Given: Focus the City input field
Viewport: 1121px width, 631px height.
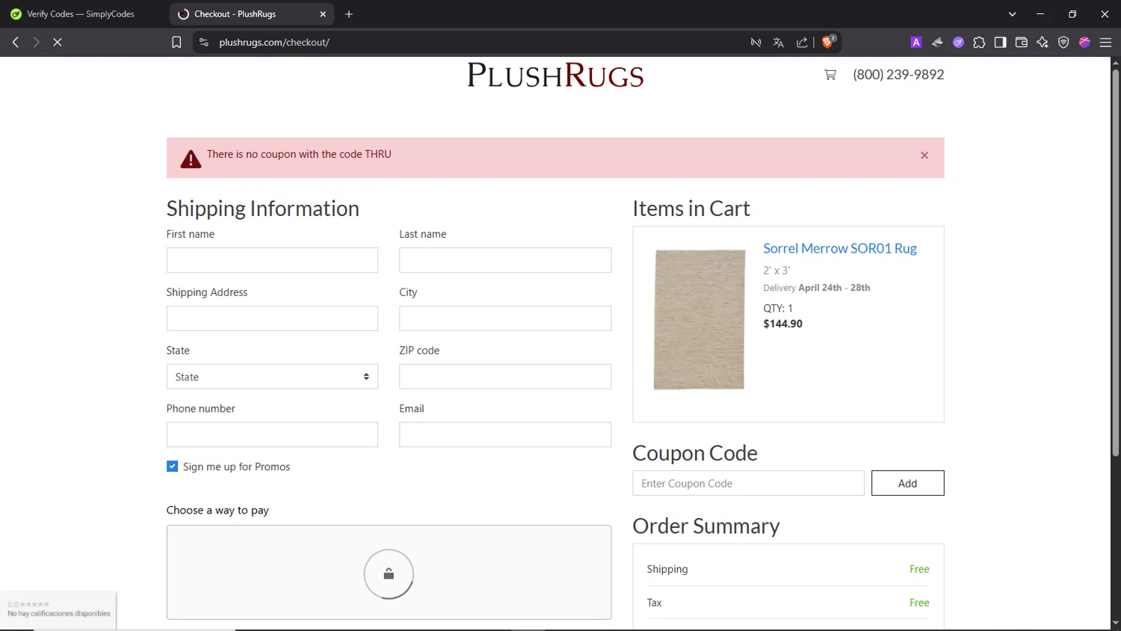Looking at the screenshot, I should pos(505,318).
